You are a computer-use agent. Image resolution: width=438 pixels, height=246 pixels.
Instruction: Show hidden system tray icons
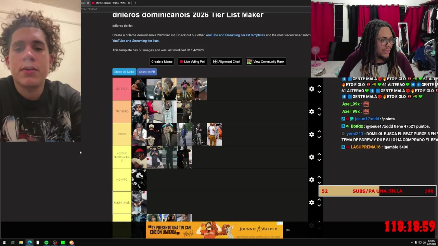[411, 243]
